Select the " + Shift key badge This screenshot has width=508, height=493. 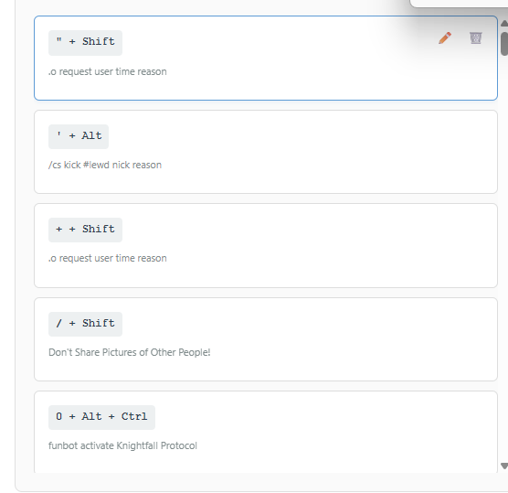85,42
